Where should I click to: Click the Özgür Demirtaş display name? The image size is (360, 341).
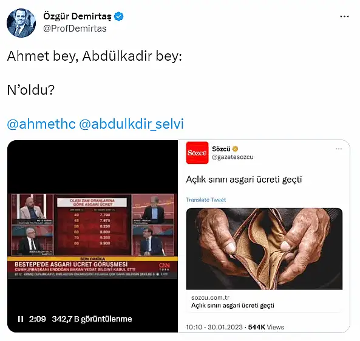(77, 16)
